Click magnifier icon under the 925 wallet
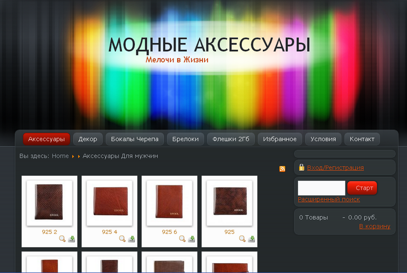The image size is (407, 273). (242, 239)
